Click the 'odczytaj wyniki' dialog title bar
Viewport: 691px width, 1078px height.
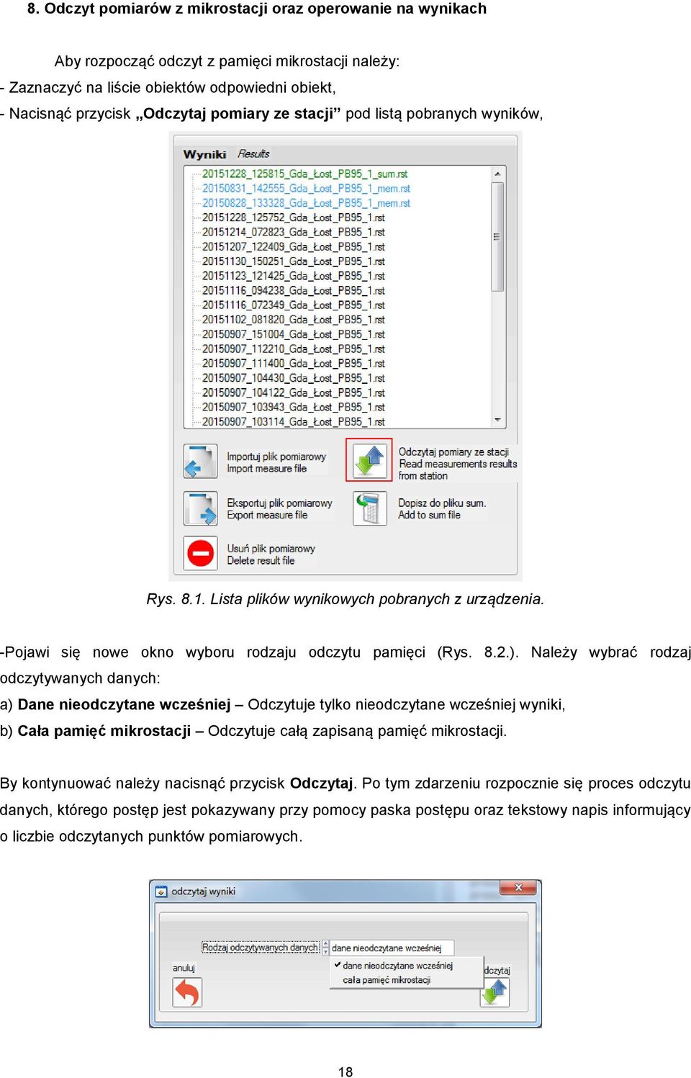coord(345,891)
